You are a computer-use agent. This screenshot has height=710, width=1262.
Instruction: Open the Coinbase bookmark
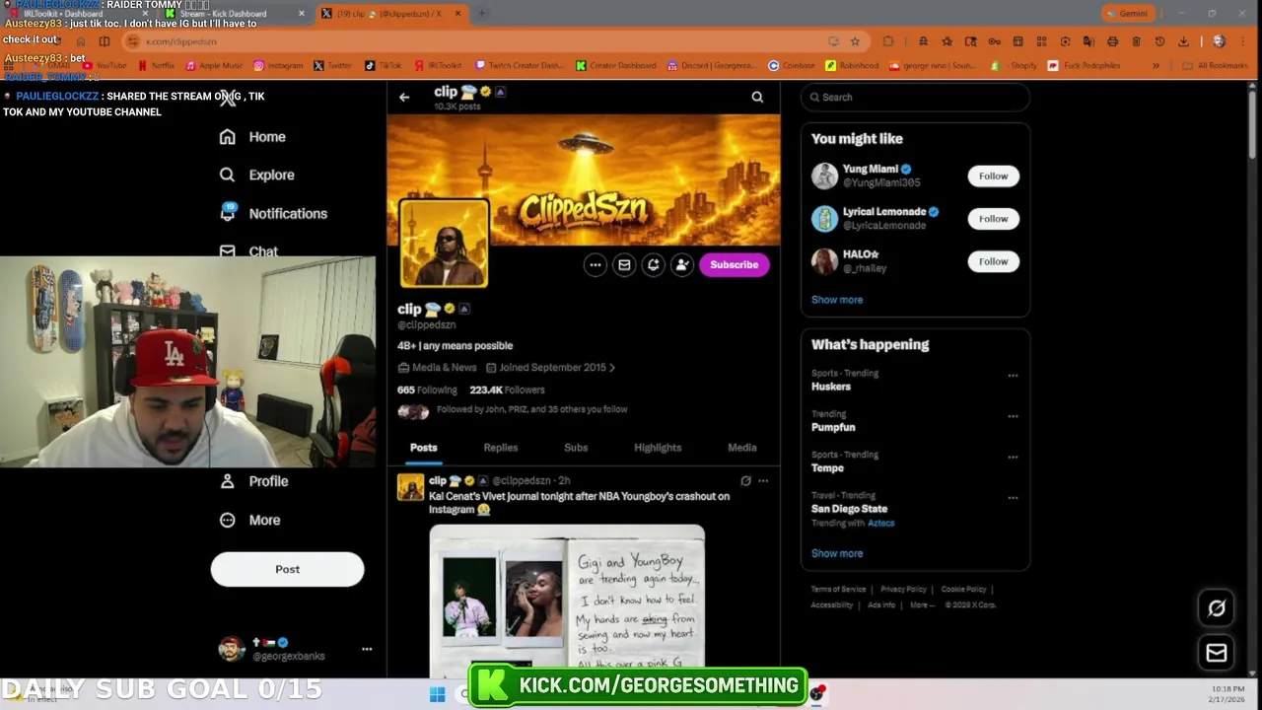(792, 66)
